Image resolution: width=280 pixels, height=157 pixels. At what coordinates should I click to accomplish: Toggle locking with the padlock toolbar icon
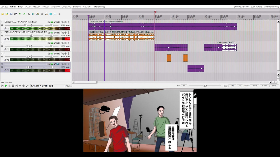(x=59, y=14)
